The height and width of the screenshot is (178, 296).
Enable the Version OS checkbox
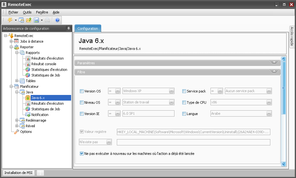(82, 91)
